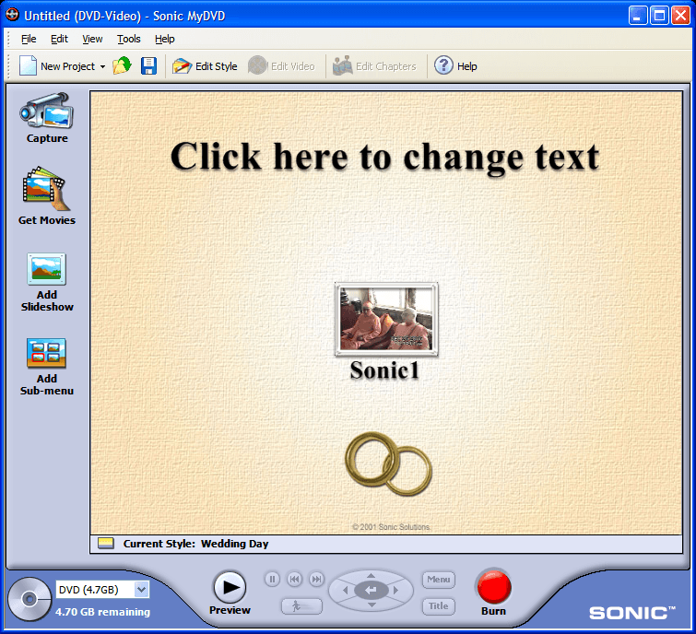Click the remote control Up arrow
Screen dimensions: 696x634
[x=372, y=575]
